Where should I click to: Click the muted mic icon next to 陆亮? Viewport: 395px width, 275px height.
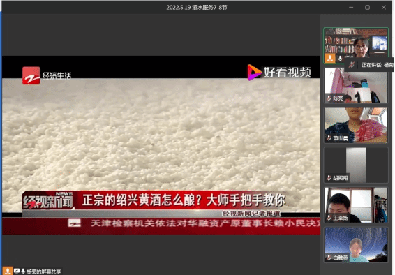329,98
